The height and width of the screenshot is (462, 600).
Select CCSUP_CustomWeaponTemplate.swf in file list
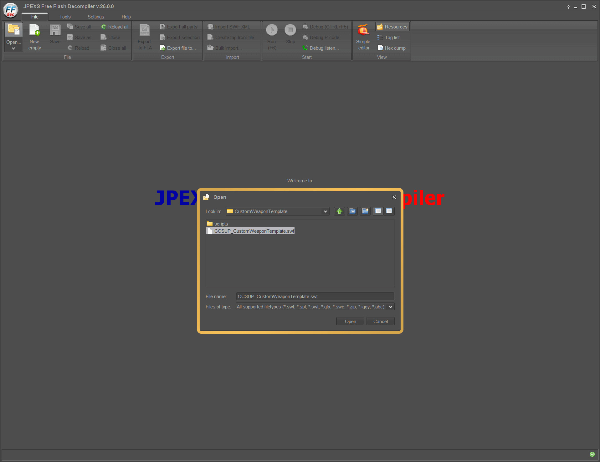coord(250,231)
